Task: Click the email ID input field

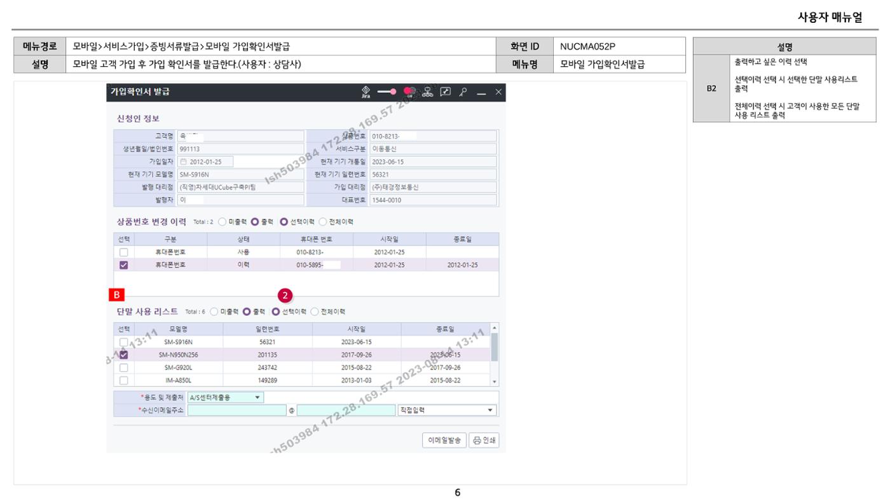Action: 237,410
